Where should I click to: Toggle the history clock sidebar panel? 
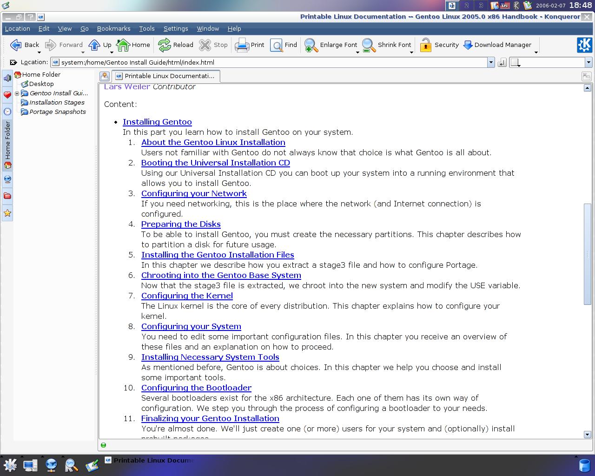point(7,112)
